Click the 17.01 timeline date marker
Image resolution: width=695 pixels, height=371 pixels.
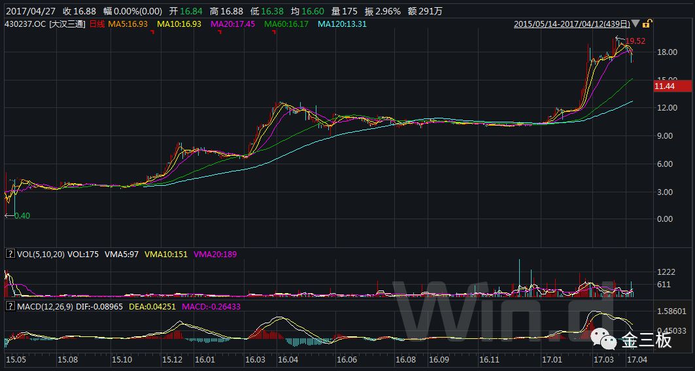(552, 360)
